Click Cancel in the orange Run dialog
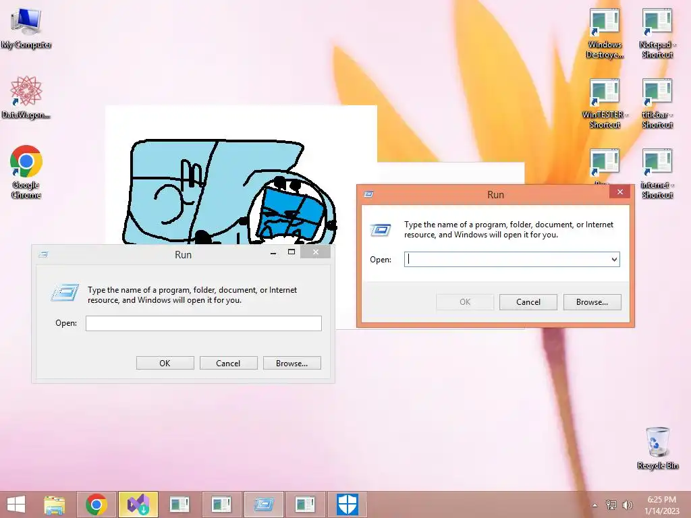Image resolution: width=691 pixels, height=518 pixels. [528, 301]
